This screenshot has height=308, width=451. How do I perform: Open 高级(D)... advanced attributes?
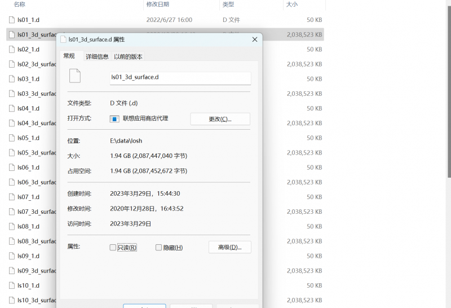(229, 247)
